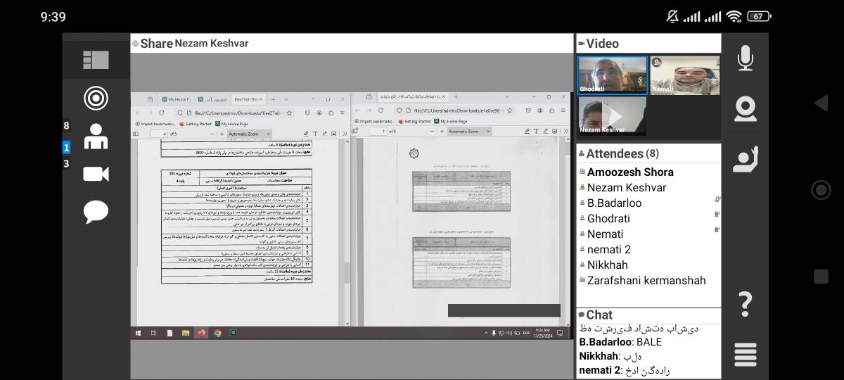The image size is (844, 380).
Task: Select attendee Ghodrati in list
Action: (608, 218)
